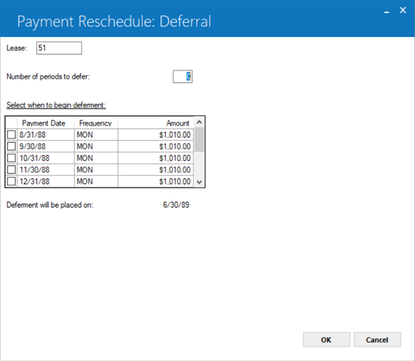
Task: Click the MON frequency cell for 8/31/88
Action: coord(96,135)
